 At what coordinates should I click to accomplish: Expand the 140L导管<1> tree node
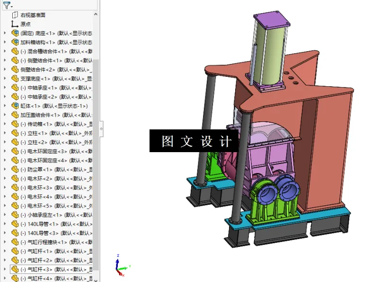point(4,223)
